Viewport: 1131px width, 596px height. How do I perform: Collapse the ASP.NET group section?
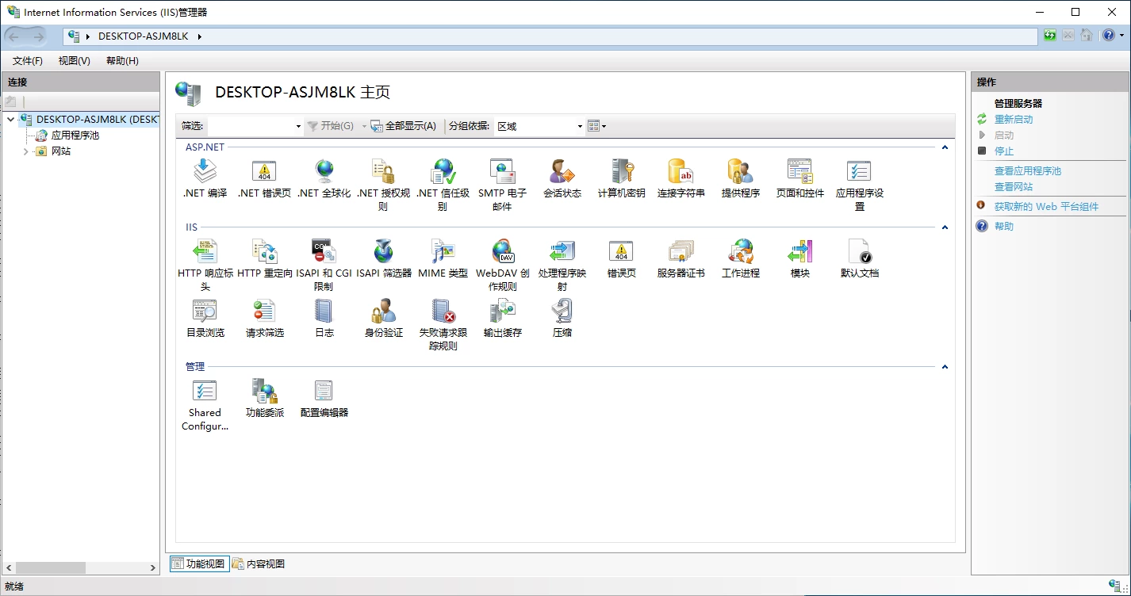click(945, 147)
